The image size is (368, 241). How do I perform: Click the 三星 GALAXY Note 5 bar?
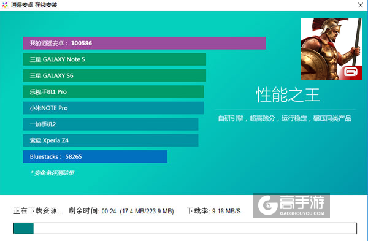(x=114, y=59)
